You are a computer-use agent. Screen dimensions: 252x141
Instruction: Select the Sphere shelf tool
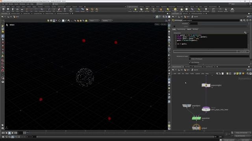[x=8, y=10]
